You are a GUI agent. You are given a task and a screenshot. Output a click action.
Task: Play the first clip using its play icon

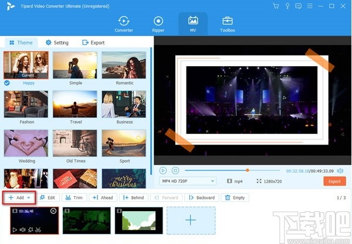pos(15,230)
